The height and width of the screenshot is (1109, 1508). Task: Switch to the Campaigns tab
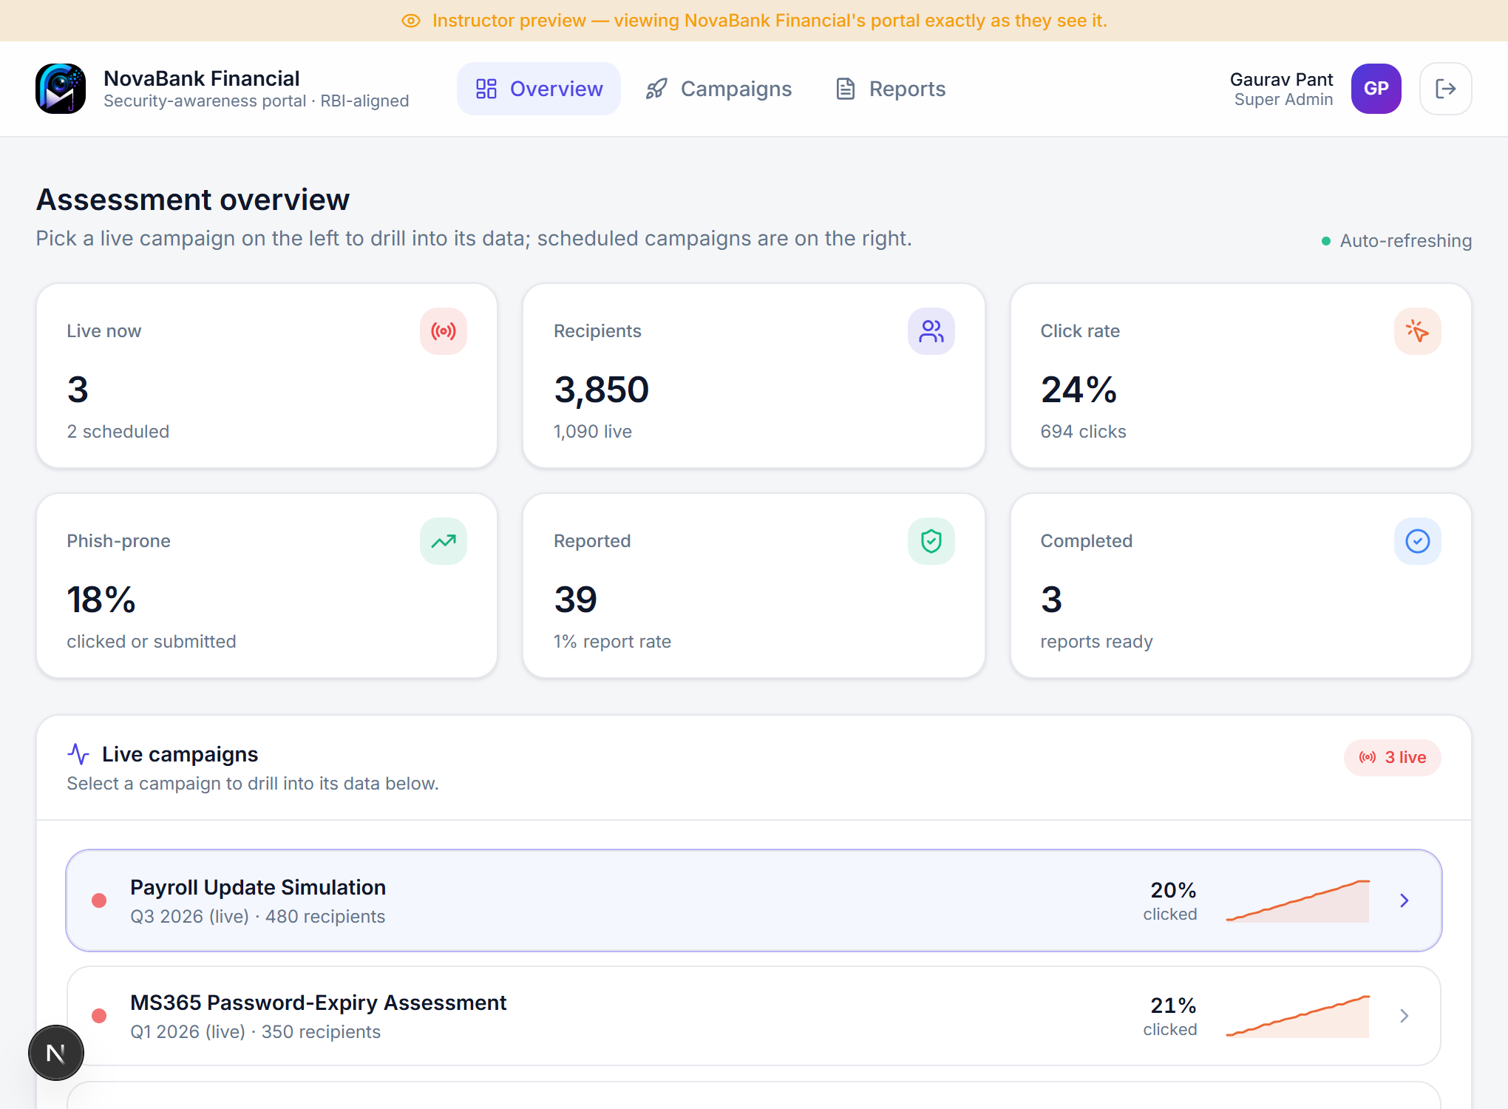[x=719, y=89]
